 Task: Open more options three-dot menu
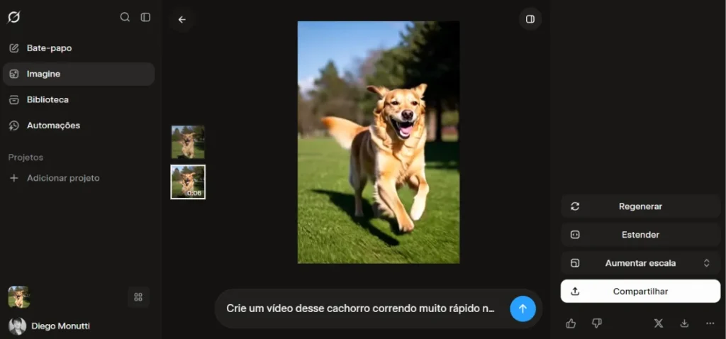[x=710, y=323]
